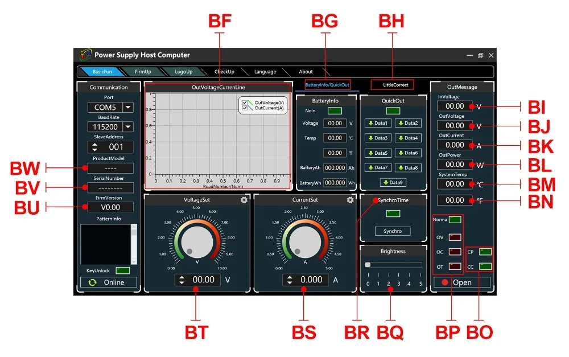This screenshot has width=569, height=357.
Task: Load QuickOut Data7 preset
Action: (x=378, y=168)
